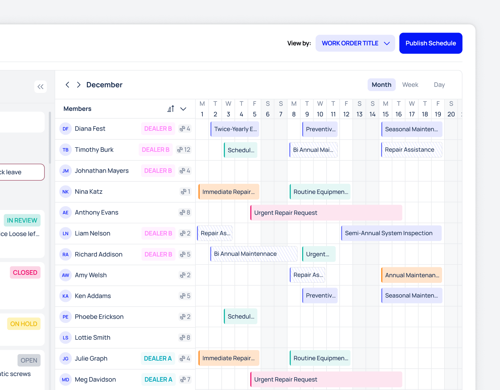The height and width of the screenshot is (390, 500).
Task: Collapse the left sidebar with double-chevron icon
Action: click(41, 87)
